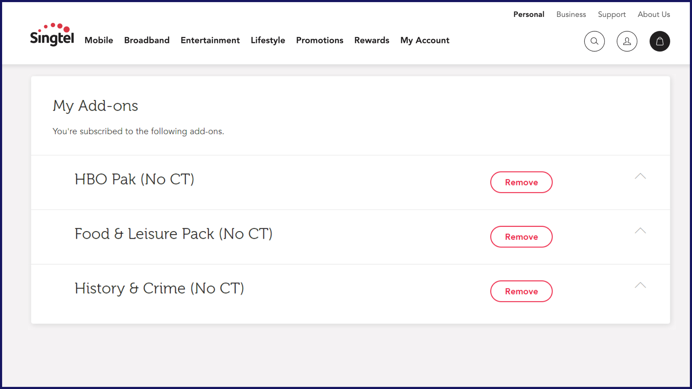
Task: Open the Broadband menu
Action: pos(147,41)
